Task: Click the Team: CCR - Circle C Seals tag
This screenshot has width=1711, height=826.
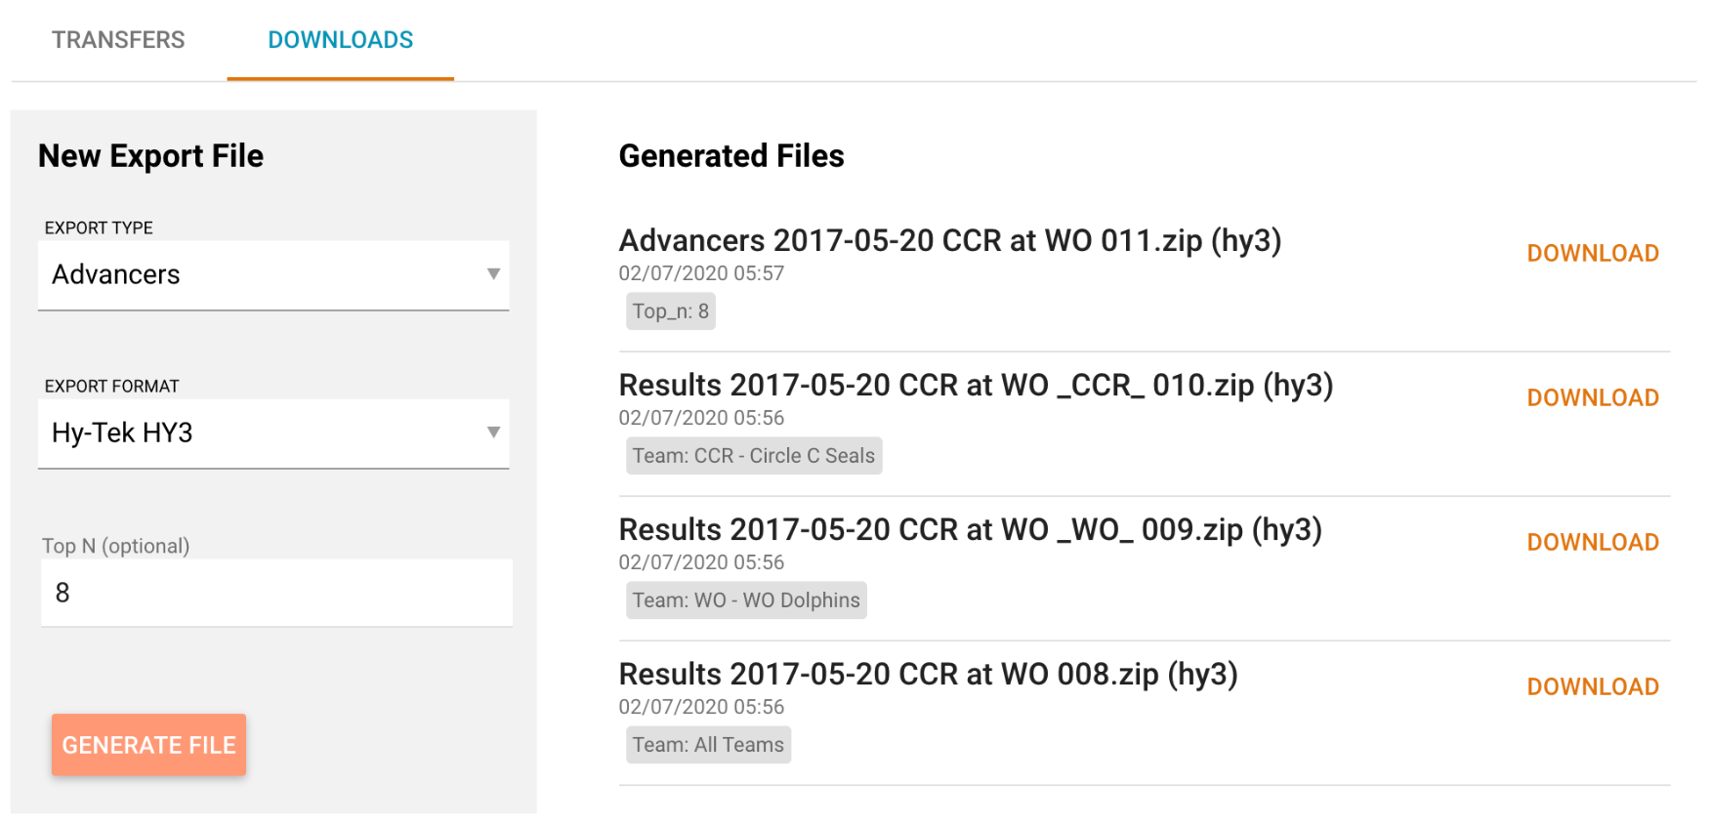Action: (753, 456)
